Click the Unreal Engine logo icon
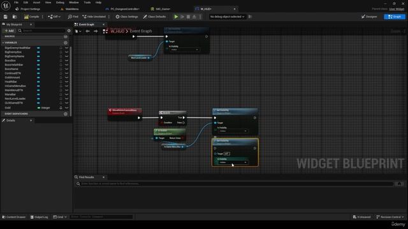The height and width of the screenshot is (229, 408). click(x=6, y=5)
